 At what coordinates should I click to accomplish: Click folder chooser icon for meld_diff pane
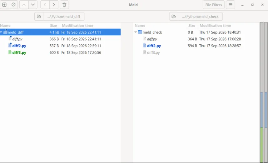pyautogui.click(x=39, y=17)
